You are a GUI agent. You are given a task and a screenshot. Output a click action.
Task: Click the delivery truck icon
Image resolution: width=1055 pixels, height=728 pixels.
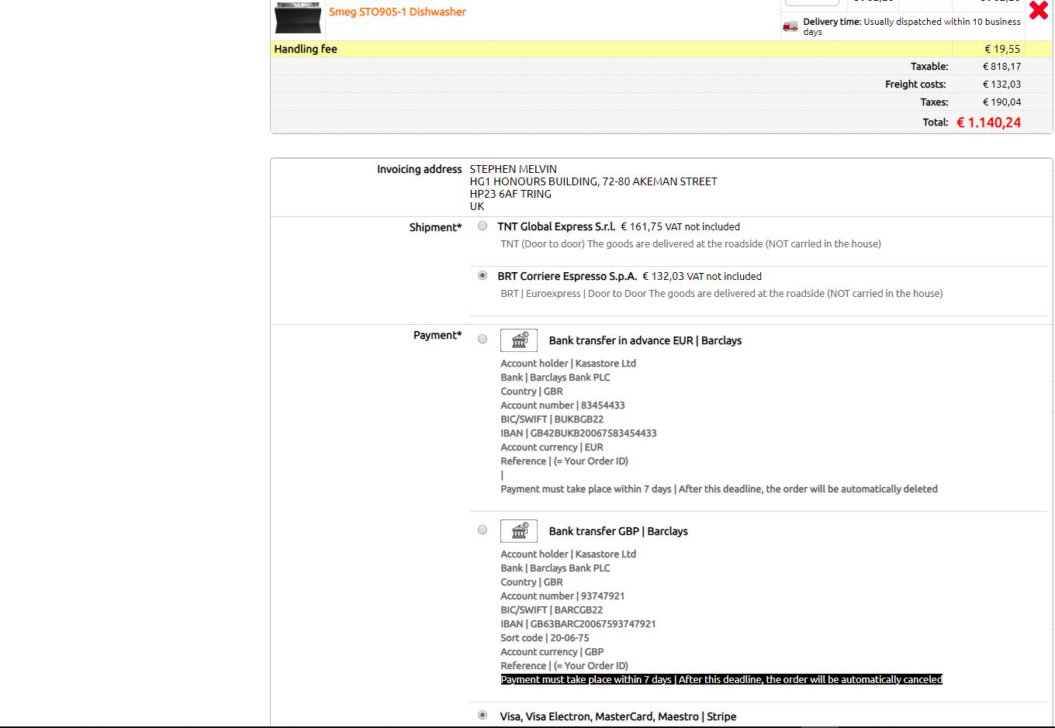(x=790, y=26)
